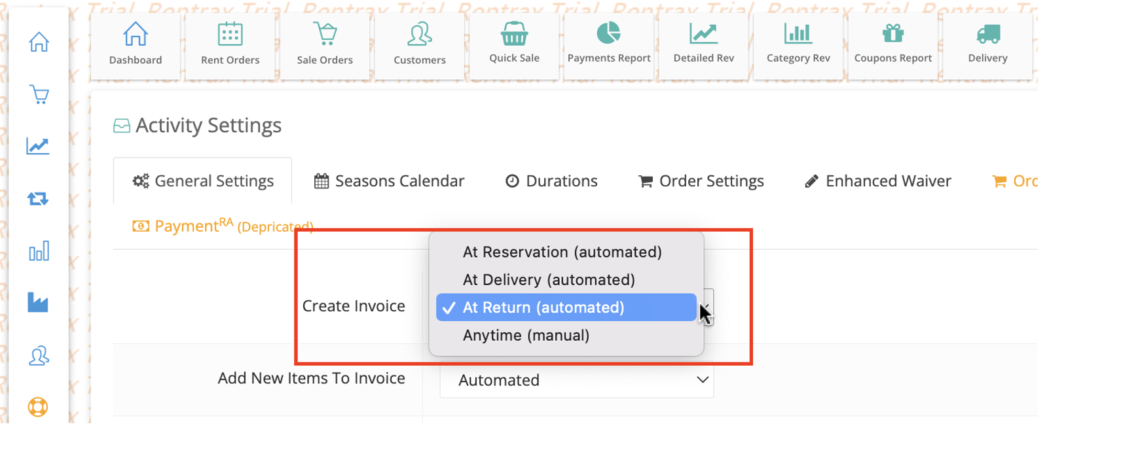1121x467 pixels.
Task: Click the sidebar lifebuoy support icon
Action: pyautogui.click(x=38, y=407)
